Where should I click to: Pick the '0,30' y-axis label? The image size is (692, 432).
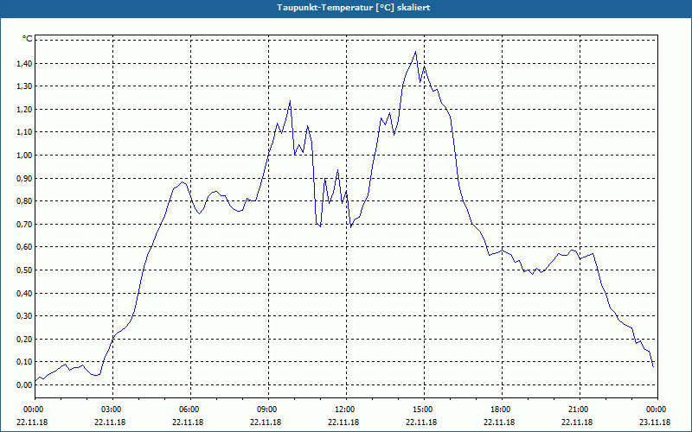click(x=25, y=316)
